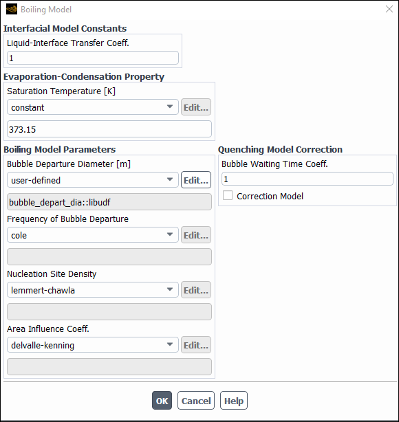The image size is (399, 422).
Task: Click the Bubble Departure Diameter [m] label
Action: pos(69,164)
